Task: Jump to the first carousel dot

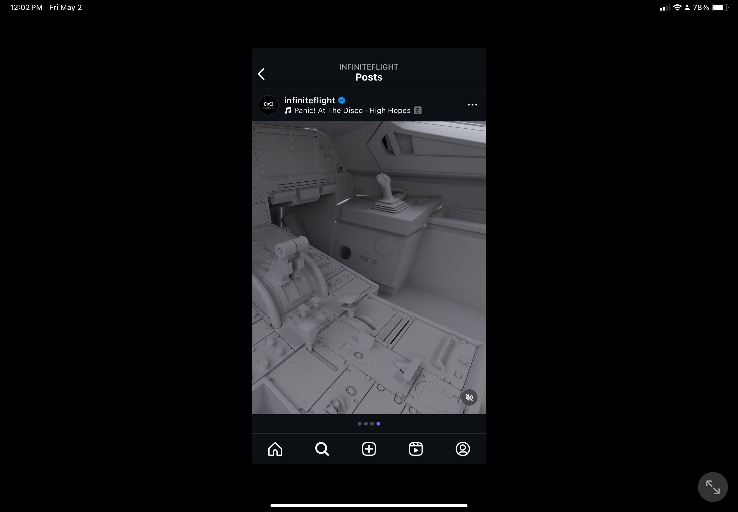Action: click(360, 424)
